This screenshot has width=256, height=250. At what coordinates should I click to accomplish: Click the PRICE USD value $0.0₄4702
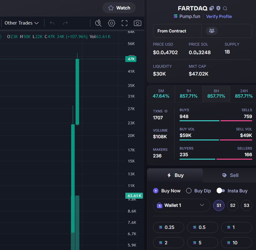(x=165, y=52)
